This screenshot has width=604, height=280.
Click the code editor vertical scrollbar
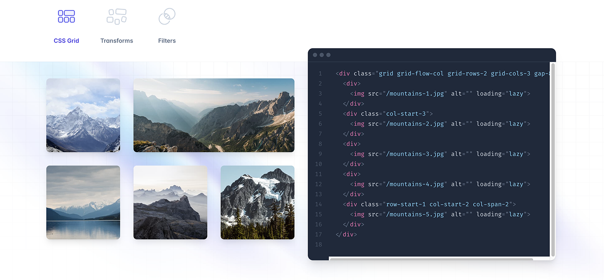[553, 159]
